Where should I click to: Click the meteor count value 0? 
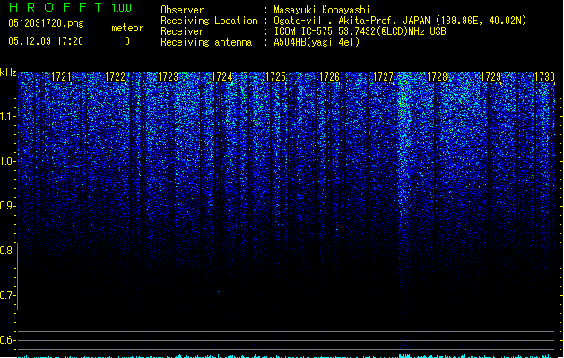click(127, 41)
